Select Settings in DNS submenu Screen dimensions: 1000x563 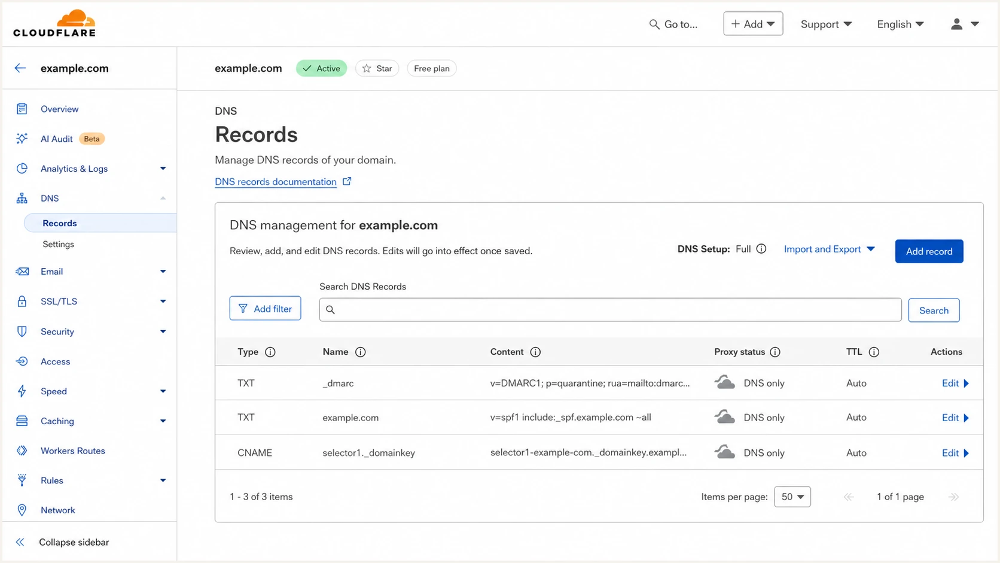pyautogui.click(x=58, y=244)
